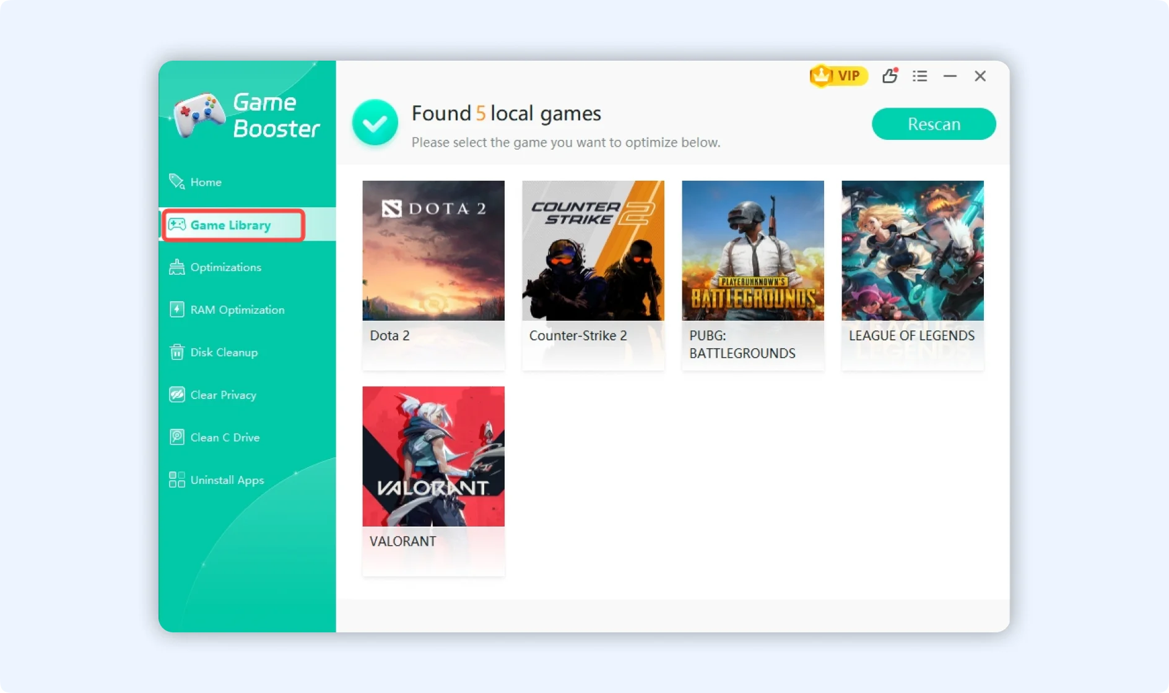The height and width of the screenshot is (693, 1169).
Task: Click the Optimizations broom icon
Action: pyautogui.click(x=177, y=267)
